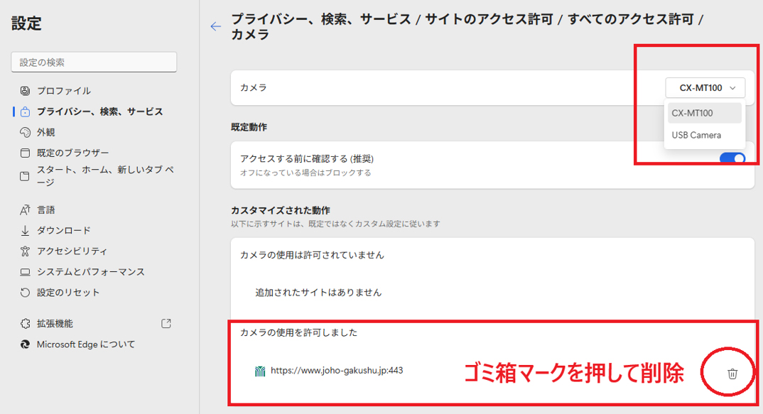Image resolution: width=763 pixels, height=414 pixels.
Task: Open プロファイル settings section
Action: pyautogui.click(x=64, y=91)
